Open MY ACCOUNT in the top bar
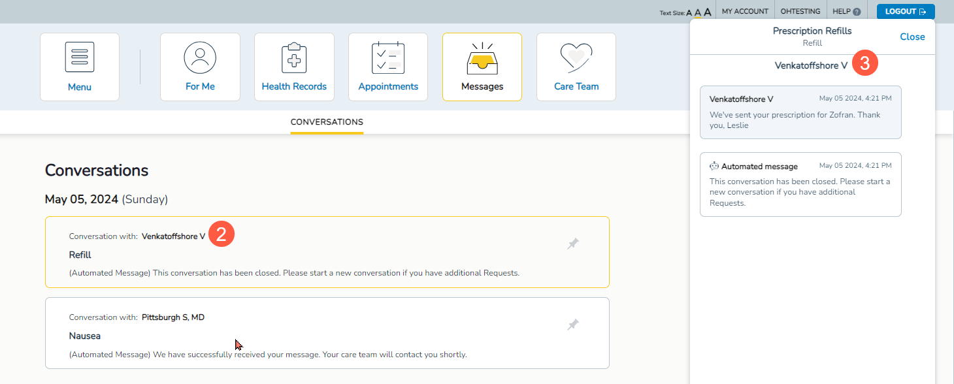 tap(745, 11)
